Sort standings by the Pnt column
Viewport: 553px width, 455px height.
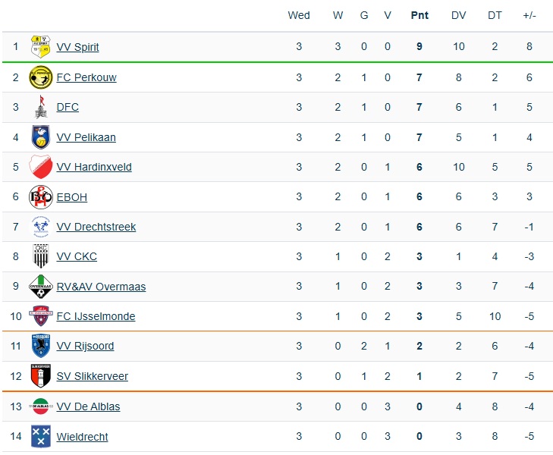coord(419,15)
